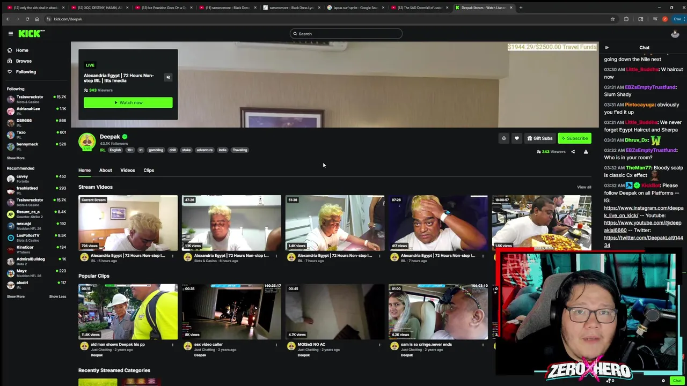Bookmark page with star icon

coord(612,19)
